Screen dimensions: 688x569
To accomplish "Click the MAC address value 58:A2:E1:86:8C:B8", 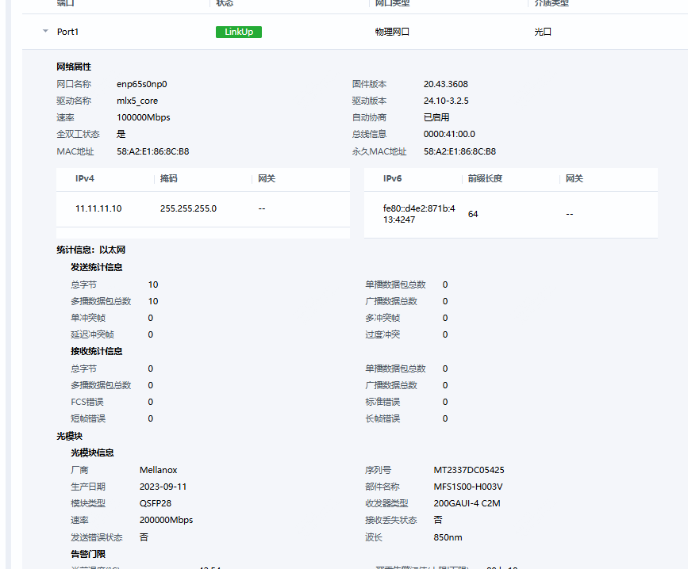I will tap(152, 151).
